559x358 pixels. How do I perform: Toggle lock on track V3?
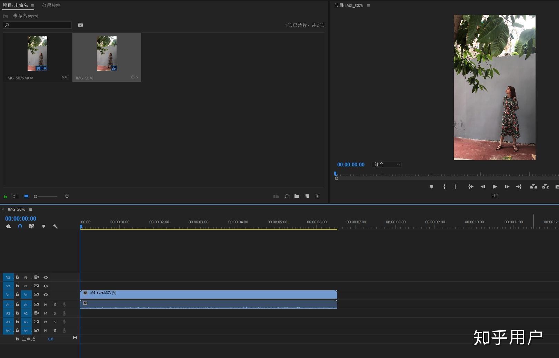(x=17, y=277)
